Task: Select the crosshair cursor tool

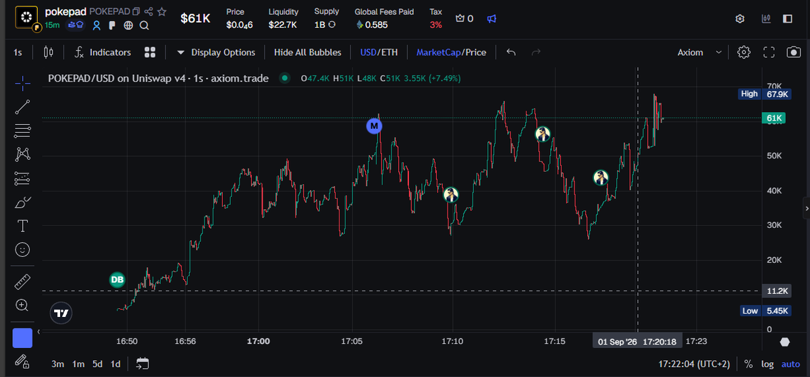Action: pos(22,83)
